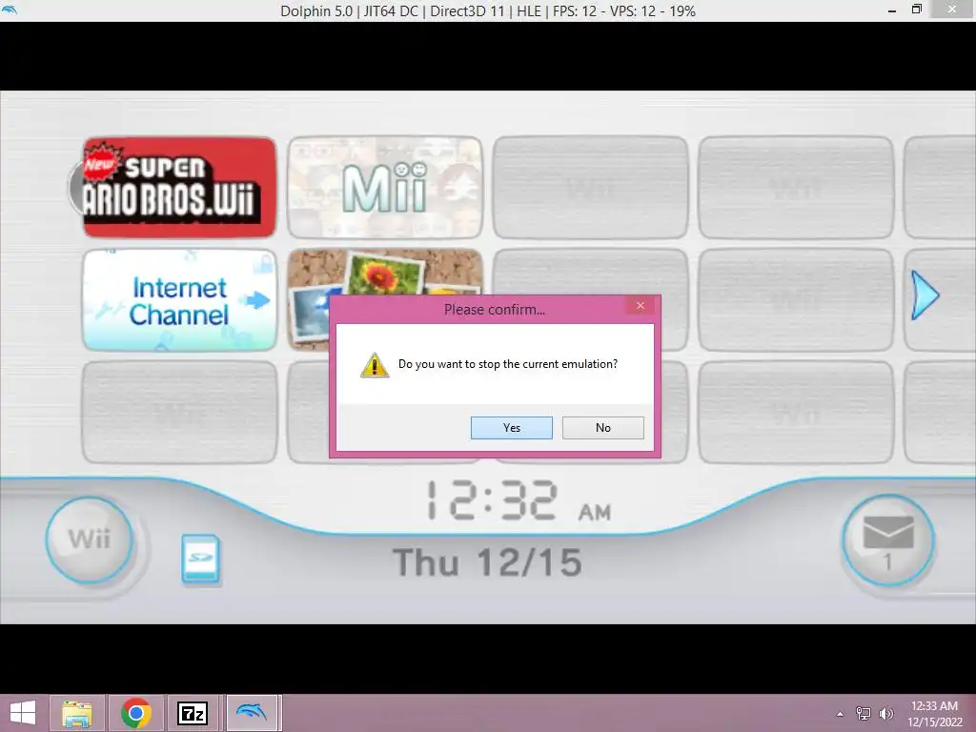The image size is (976, 732).
Task: Click Yes to stop the emulation
Action: pyautogui.click(x=511, y=428)
